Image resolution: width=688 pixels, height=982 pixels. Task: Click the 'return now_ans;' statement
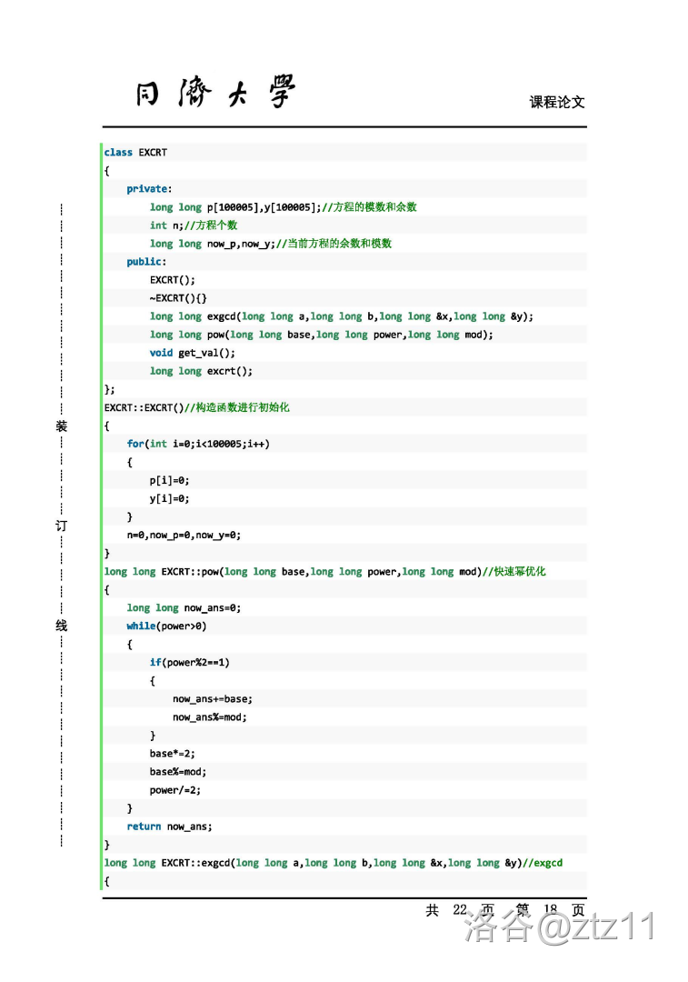[x=169, y=827]
